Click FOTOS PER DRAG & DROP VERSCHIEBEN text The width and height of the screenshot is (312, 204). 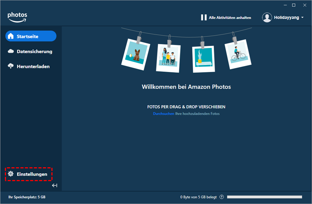(x=186, y=107)
